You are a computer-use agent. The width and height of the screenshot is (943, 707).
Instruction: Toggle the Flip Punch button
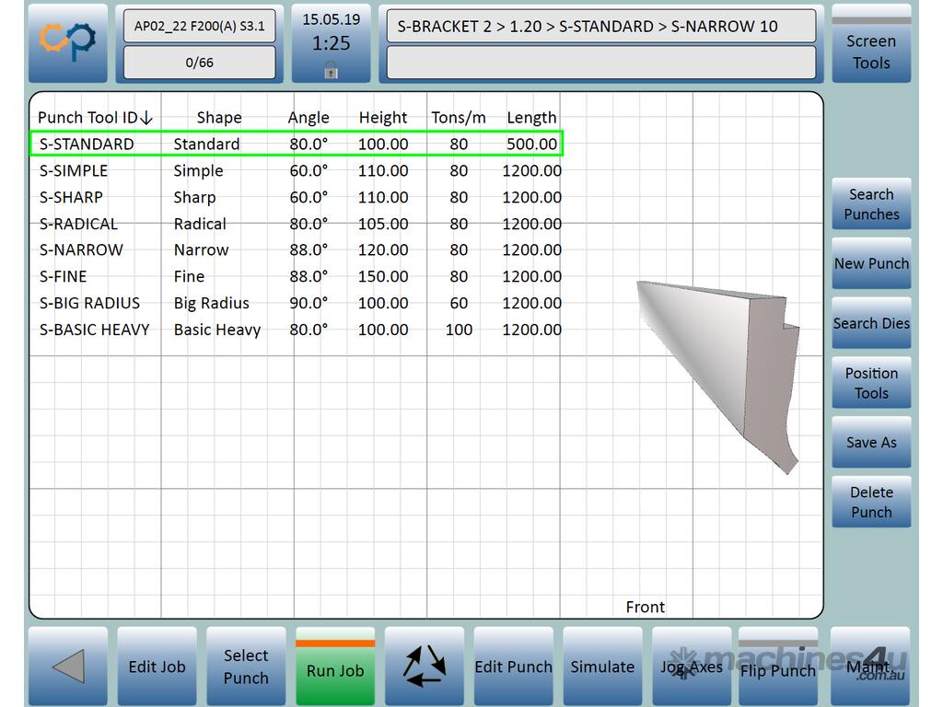click(778, 667)
